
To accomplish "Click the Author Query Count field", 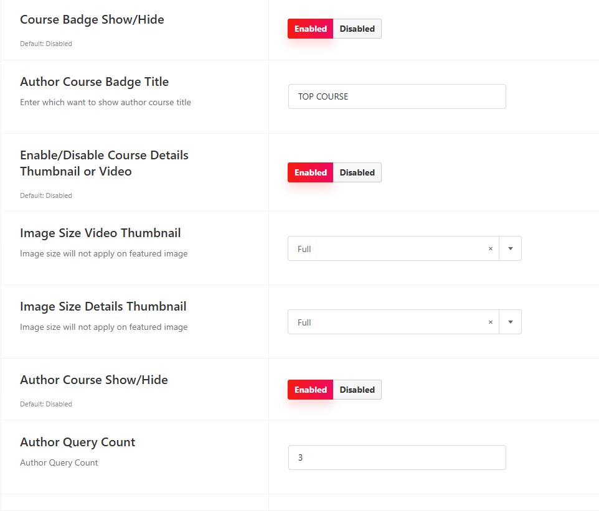I will tap(397, 457).
